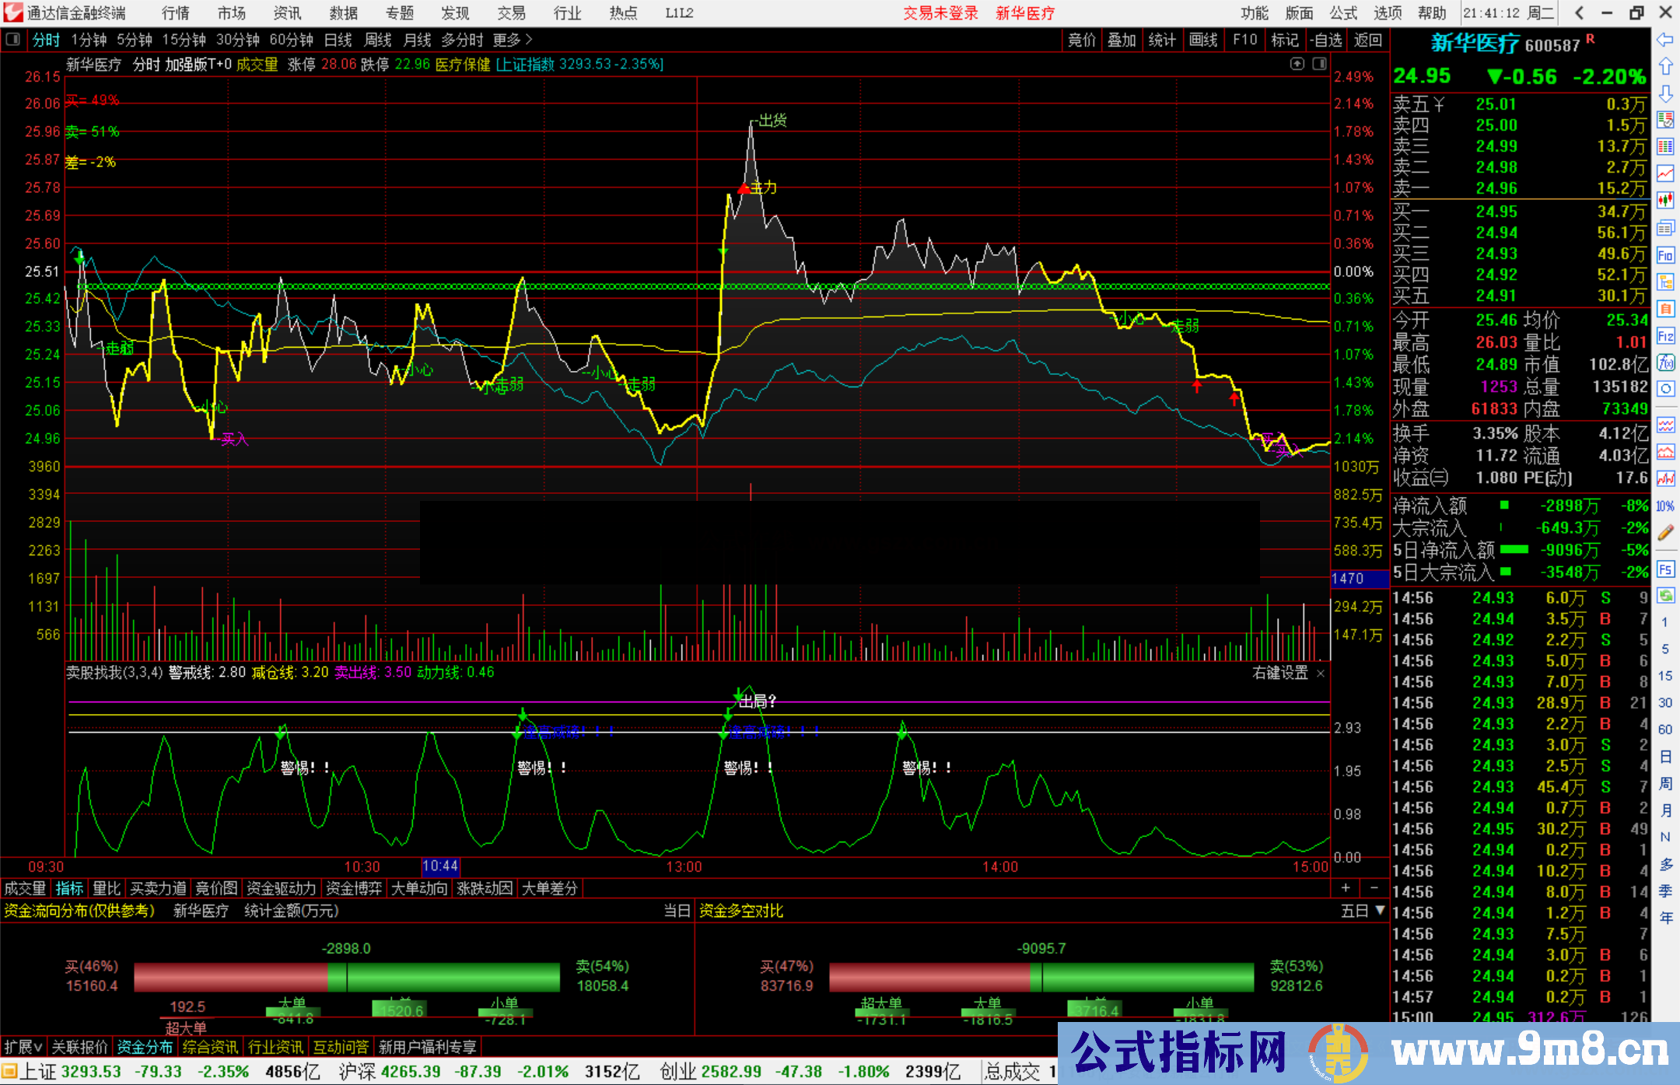Screen dimensions: 1680x1085
Task: Click the F10 company info sidebar icon
Action: click(x=1665, y=256)
